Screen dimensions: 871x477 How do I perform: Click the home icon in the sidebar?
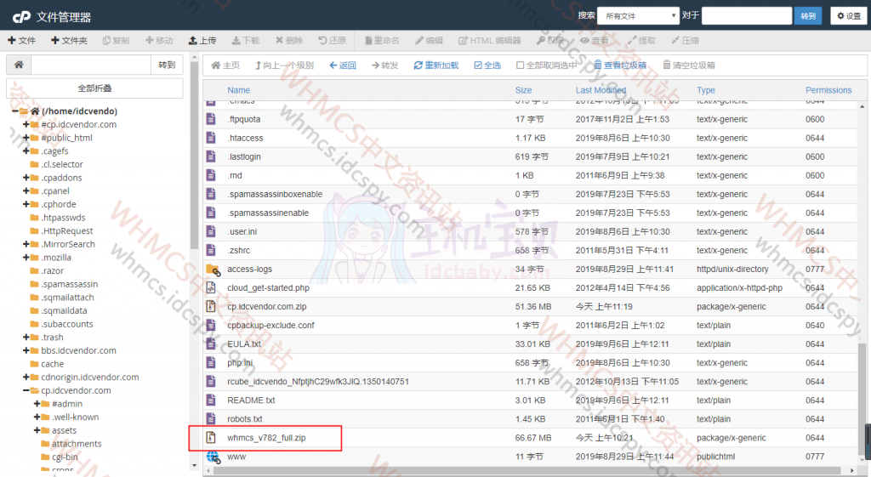[x=19, y=65]
